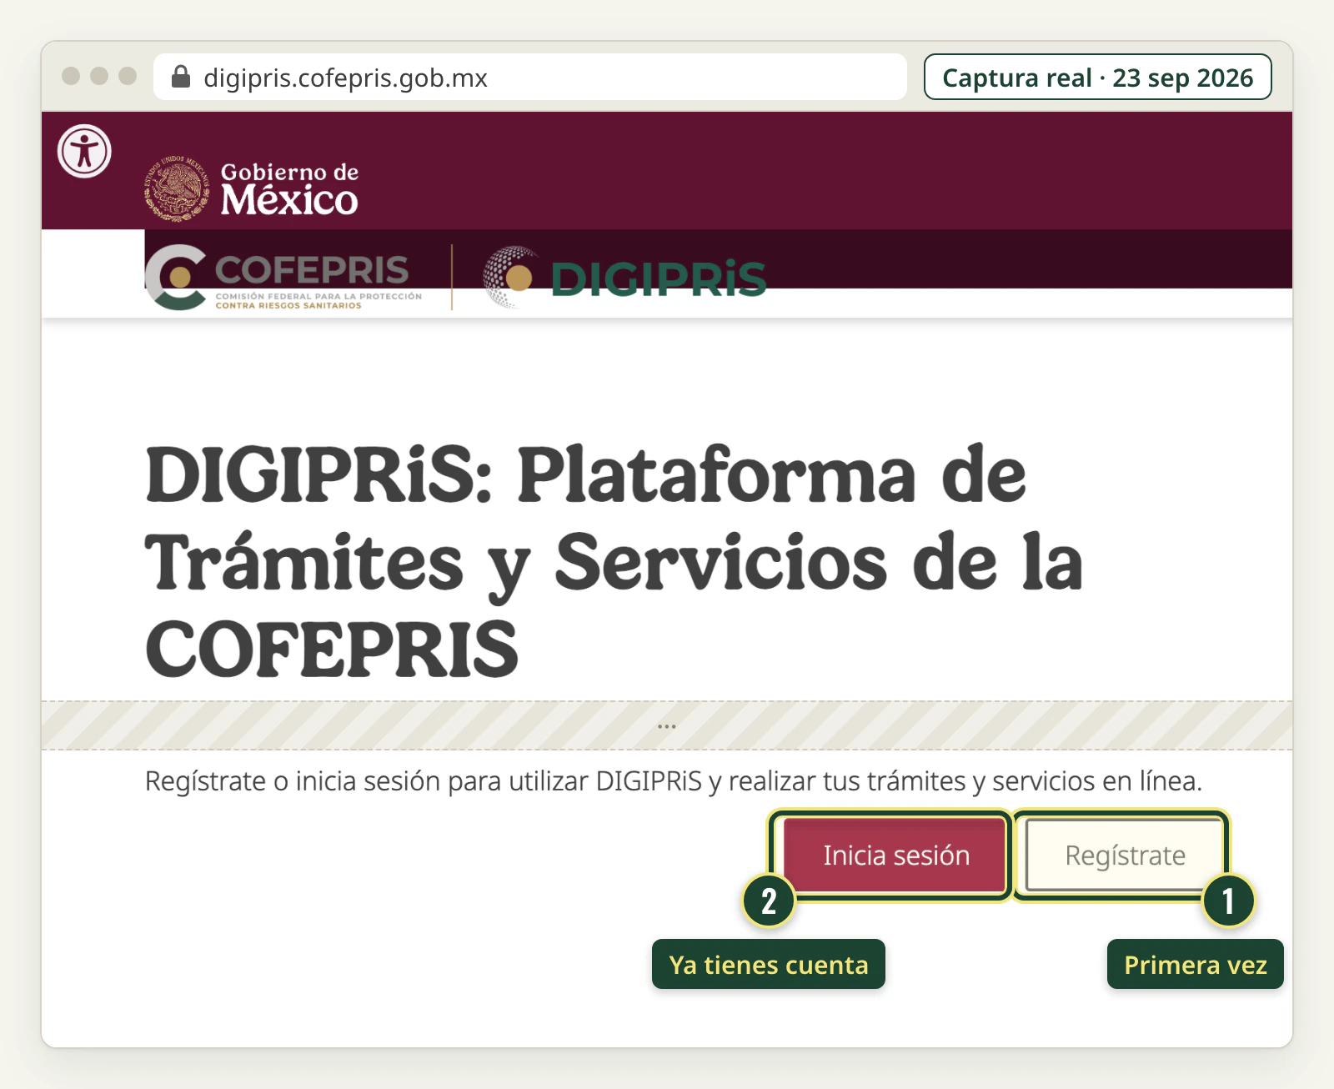Click the DIGIPRiS logo

[624, 277]
